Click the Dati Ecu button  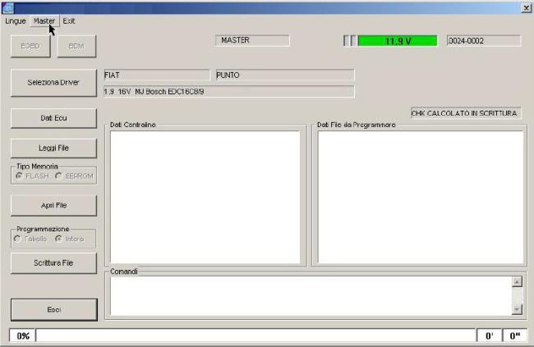[x=53, y=118]
